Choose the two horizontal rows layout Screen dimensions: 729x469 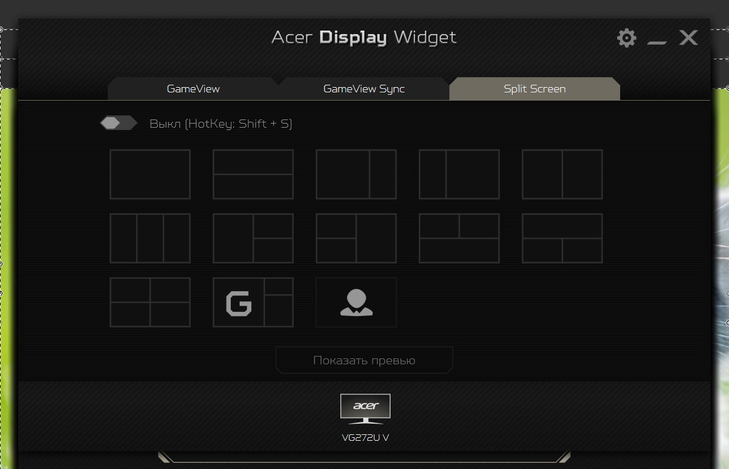coord(253,174)
